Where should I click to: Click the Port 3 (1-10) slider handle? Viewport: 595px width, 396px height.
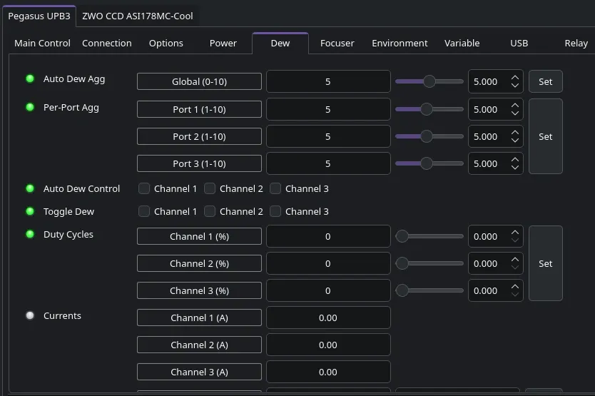pos(427,163)
